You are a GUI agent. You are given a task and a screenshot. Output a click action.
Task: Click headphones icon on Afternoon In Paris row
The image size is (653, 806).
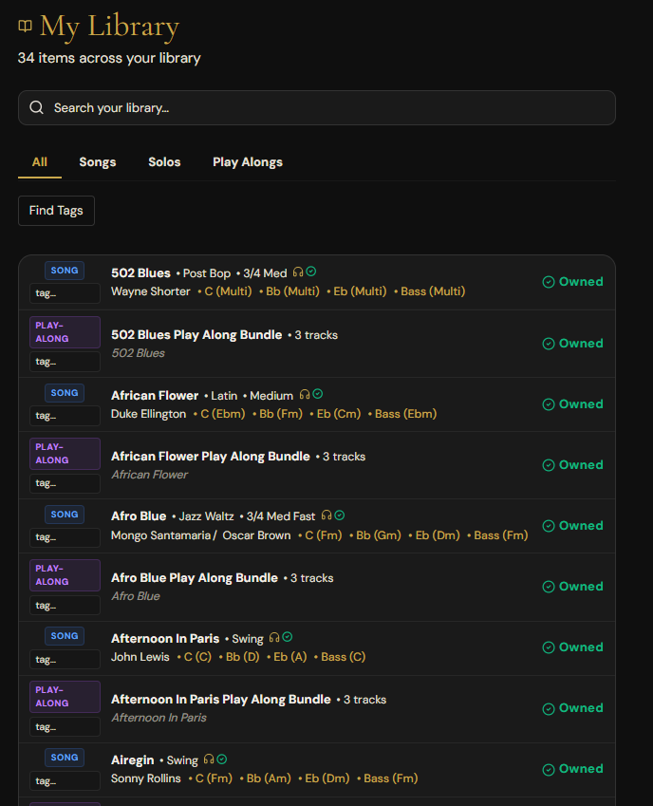pos(274,637)
